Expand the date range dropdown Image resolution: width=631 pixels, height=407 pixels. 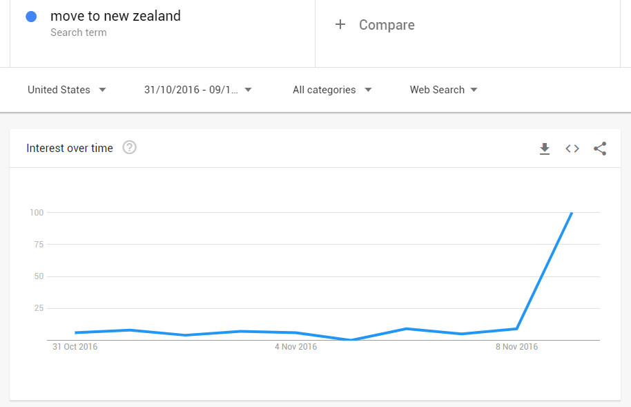198,90
